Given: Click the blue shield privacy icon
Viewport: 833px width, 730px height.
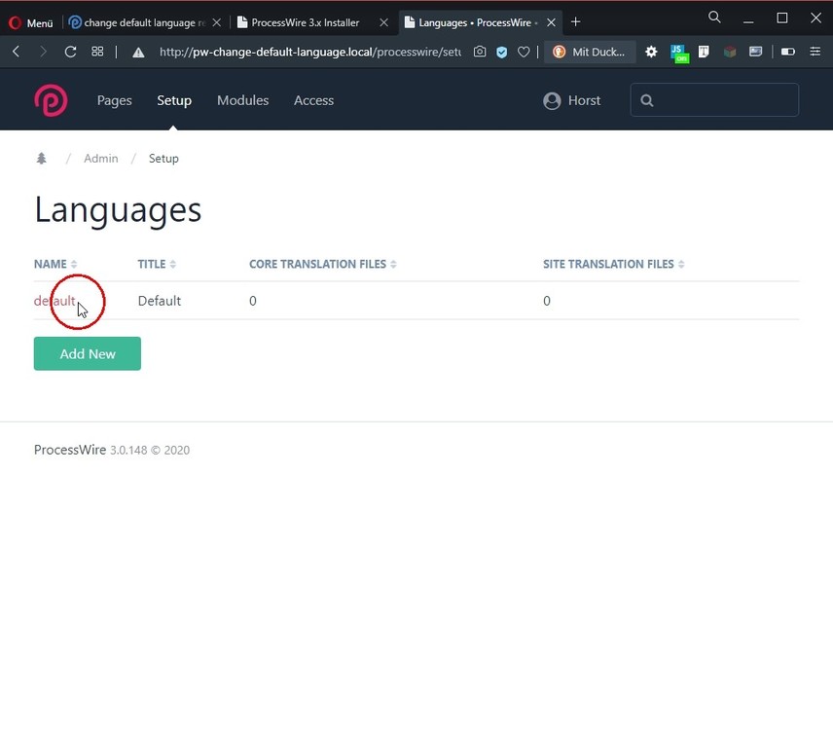Looking at the screenshot, I should coord(502,52).
